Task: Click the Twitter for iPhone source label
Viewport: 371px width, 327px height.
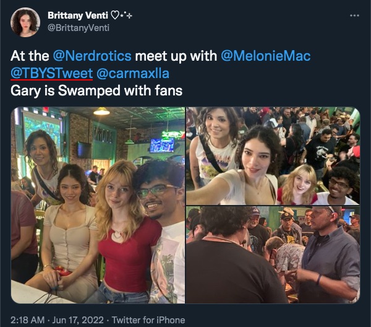Action: point(148,320)
